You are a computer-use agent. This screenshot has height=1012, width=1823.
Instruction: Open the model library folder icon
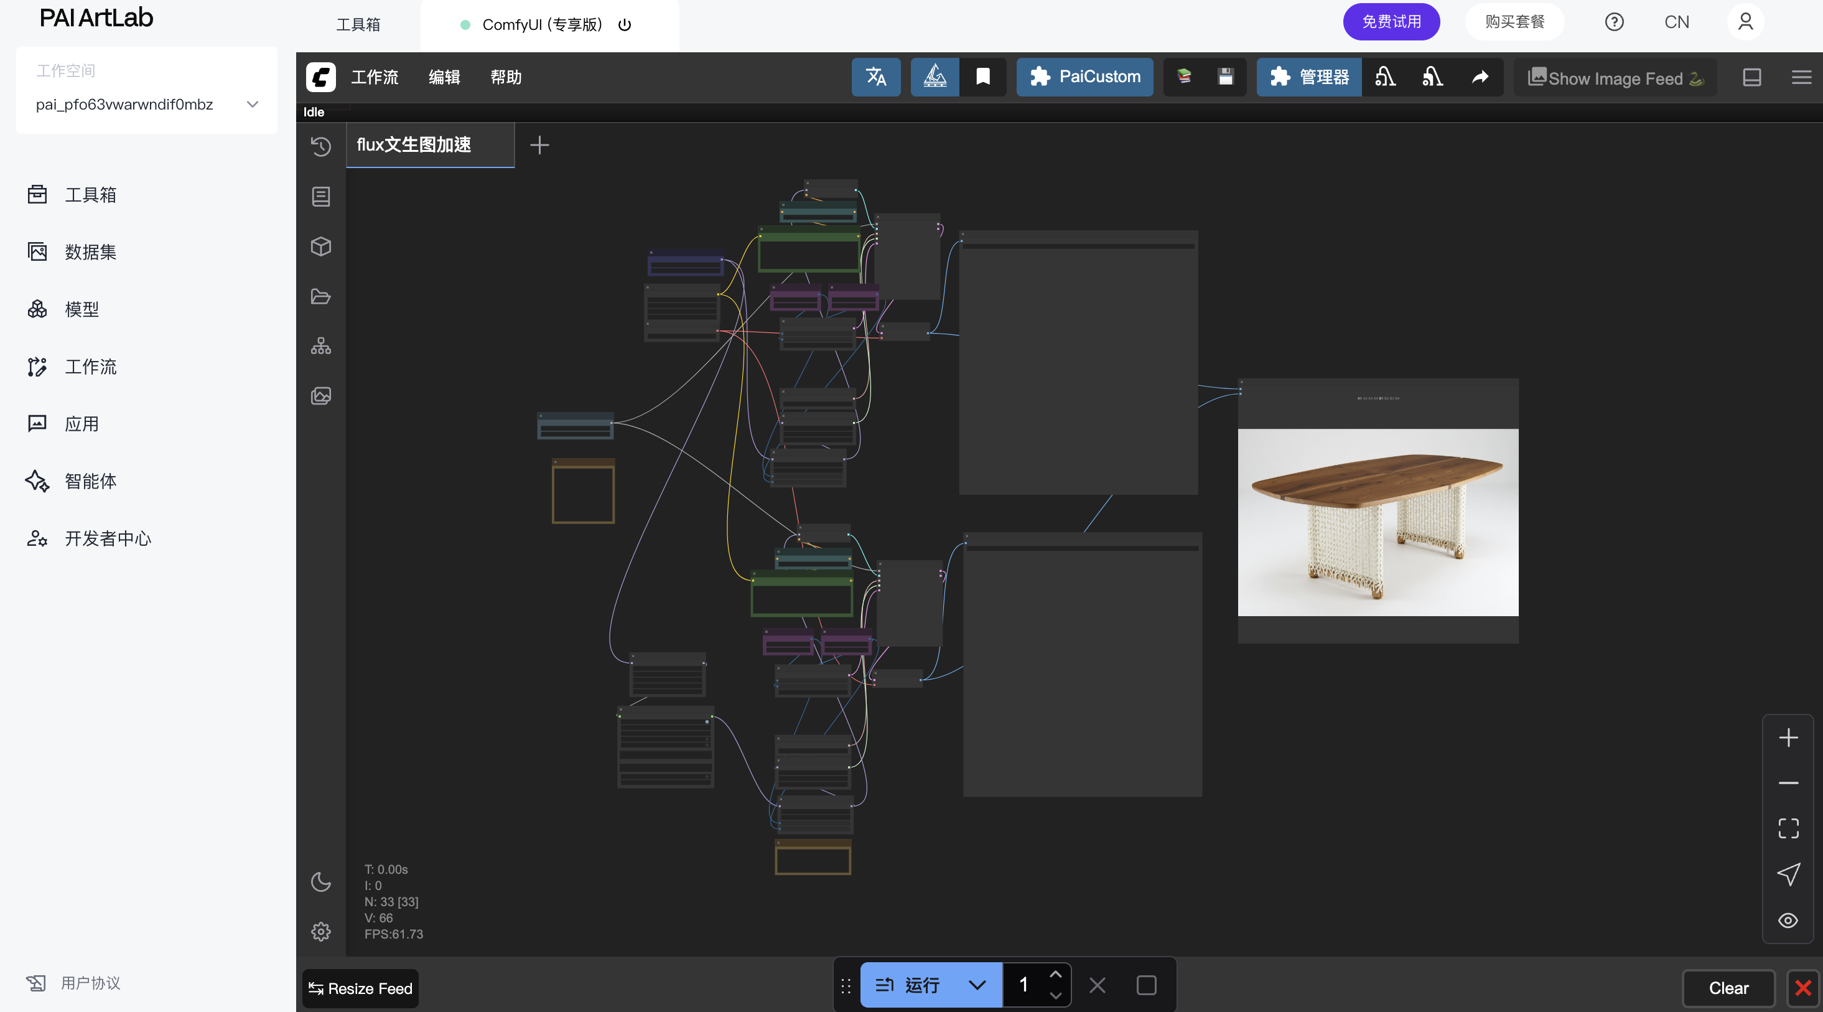[320, 296]
